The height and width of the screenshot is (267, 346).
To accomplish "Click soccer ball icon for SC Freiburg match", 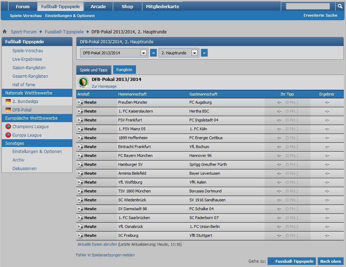I will pos(80,235).
